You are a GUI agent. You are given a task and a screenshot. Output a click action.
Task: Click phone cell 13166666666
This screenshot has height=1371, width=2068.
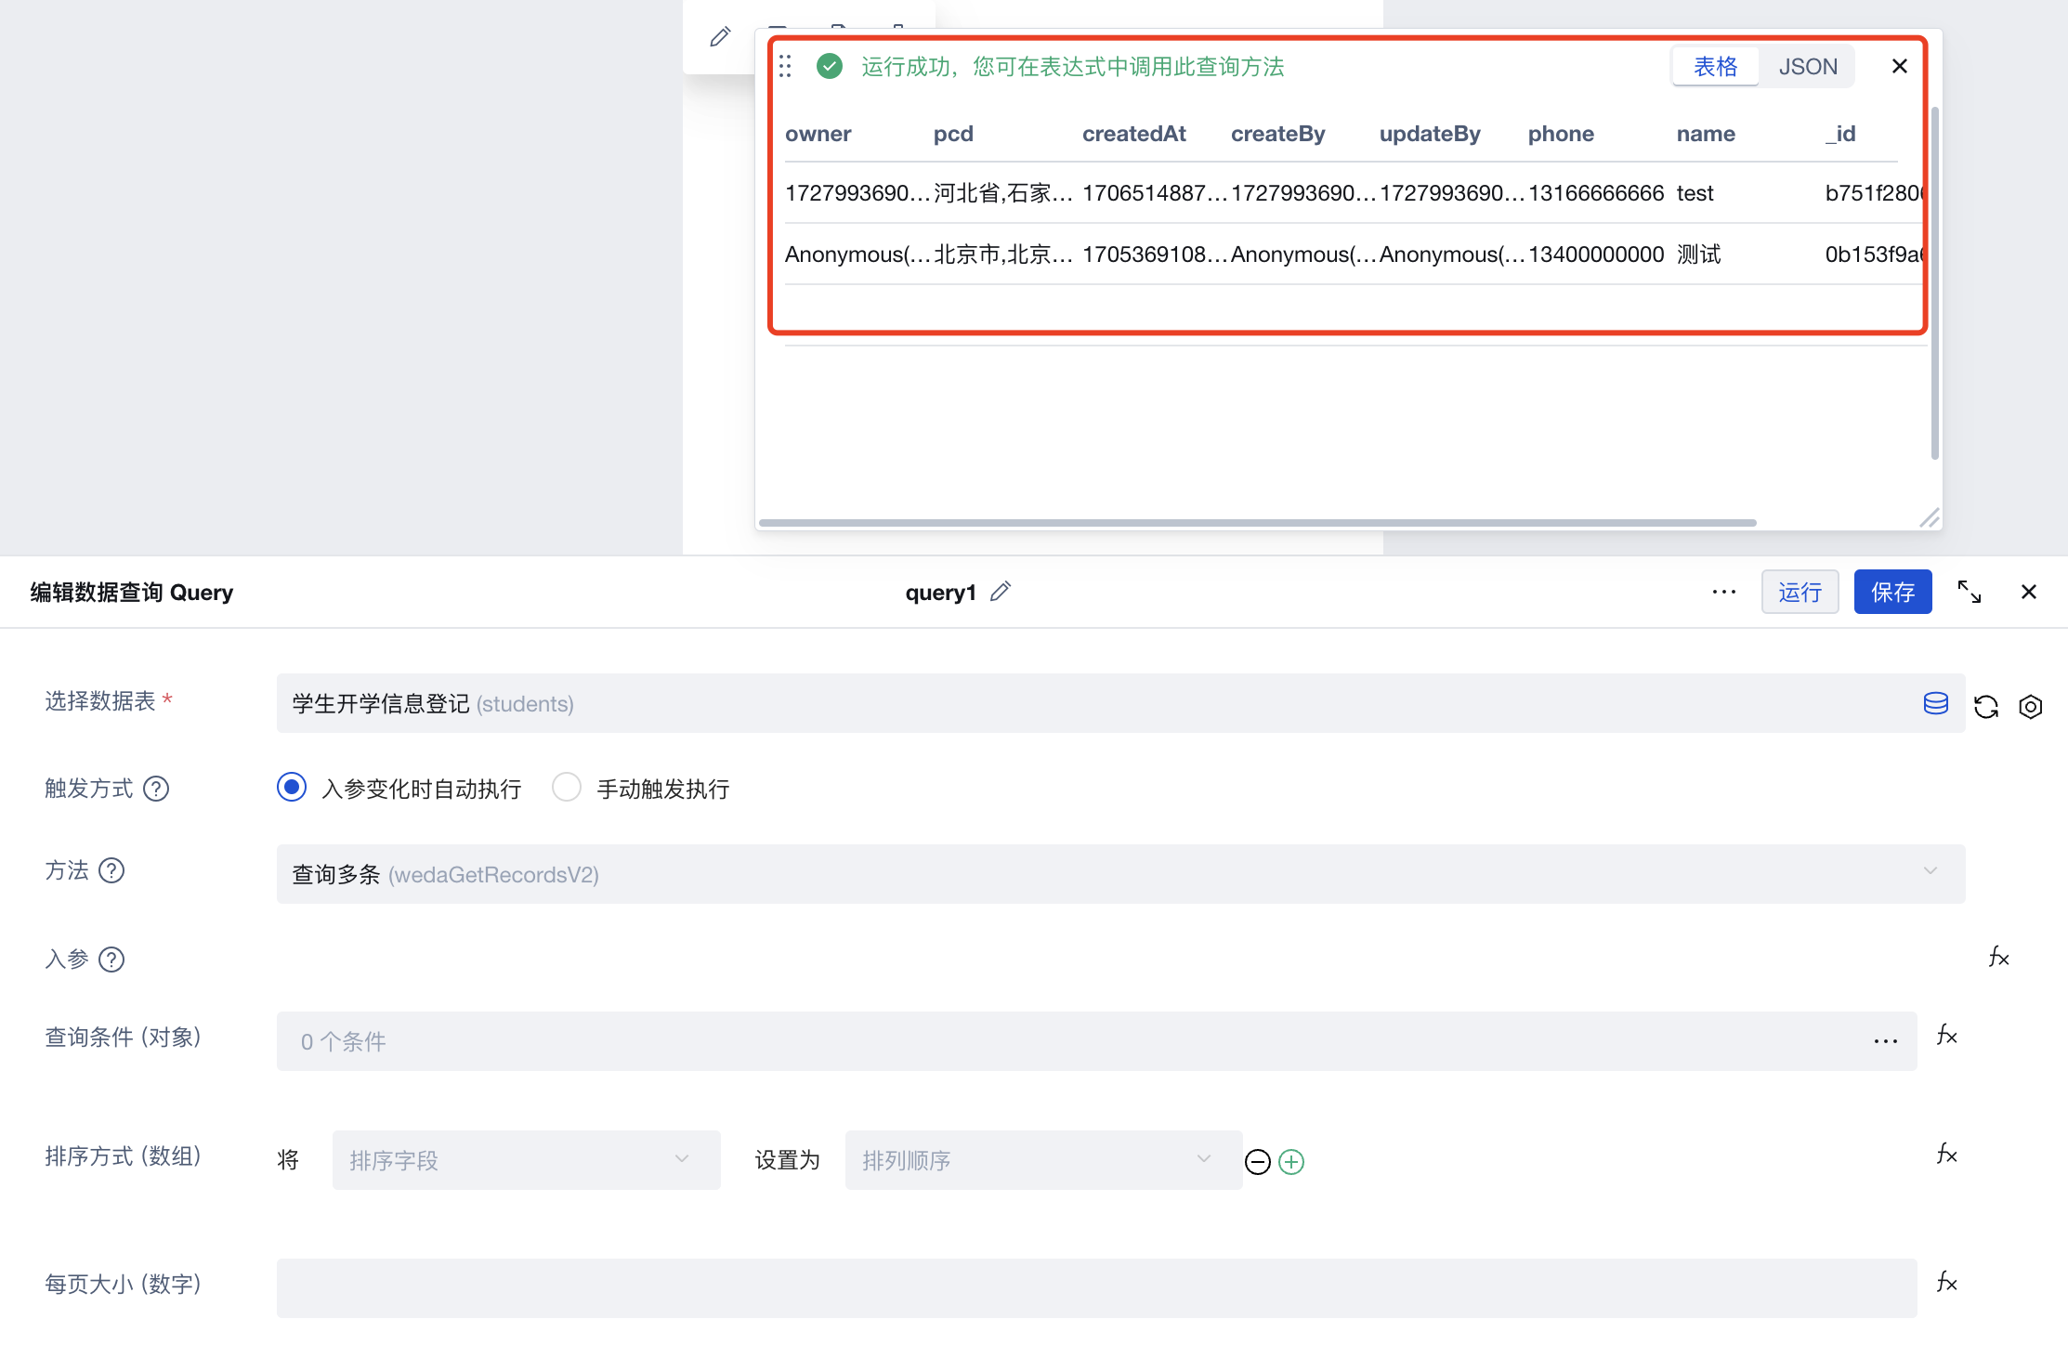[1596, 193]
